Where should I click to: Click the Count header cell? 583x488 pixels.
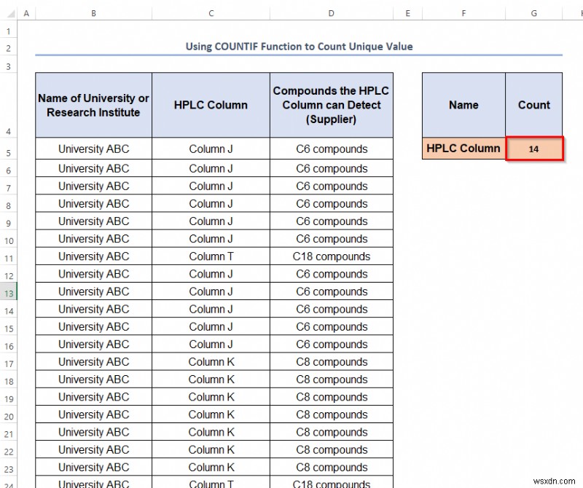pyautogui.click(x=534, y=105)
